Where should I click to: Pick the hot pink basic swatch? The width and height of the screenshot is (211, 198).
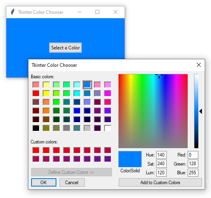coord(108,102)
